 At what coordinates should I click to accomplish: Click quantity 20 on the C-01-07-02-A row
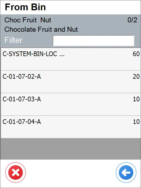(x=136, y=76)
